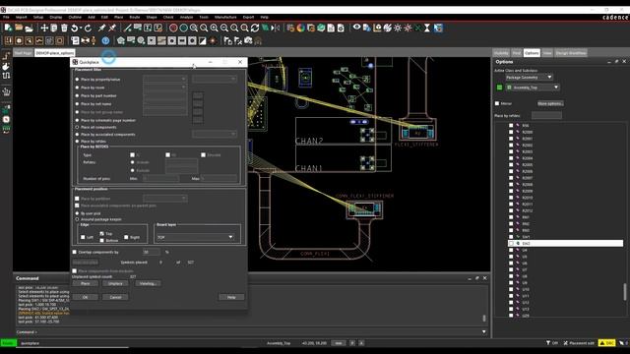This screenshot has width=630, height=354.
Task: Click Cancel in the Quickplace dialog
Action: 115,297
